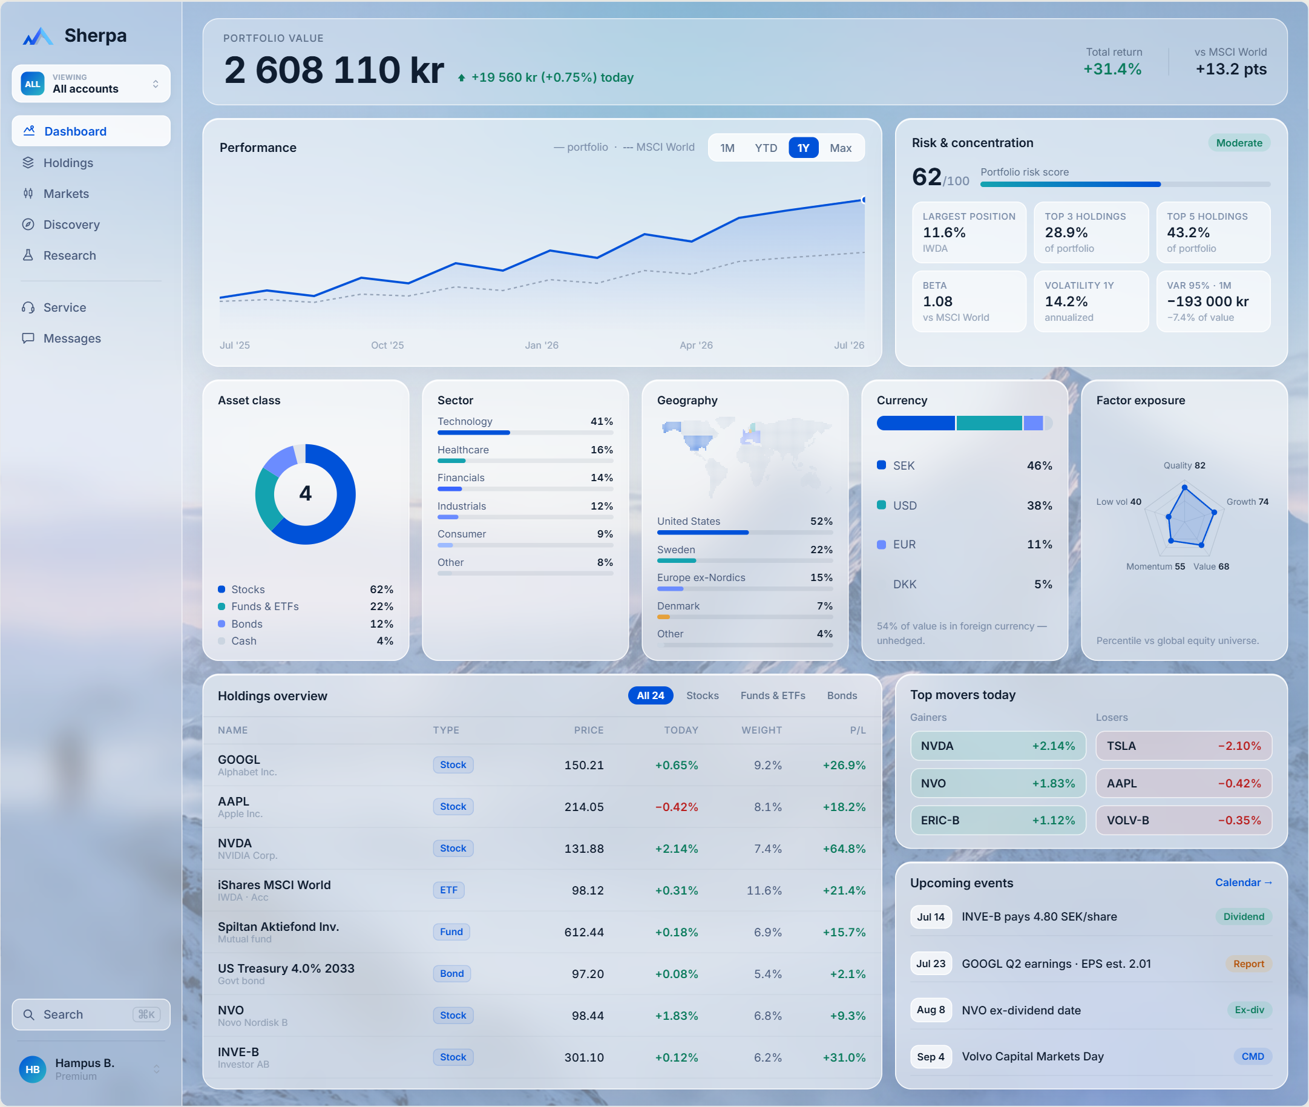The image size is (1309, 1107).
Task: Click the Jul 14 INVE-B dividend event
Action: coord(1091,916)
